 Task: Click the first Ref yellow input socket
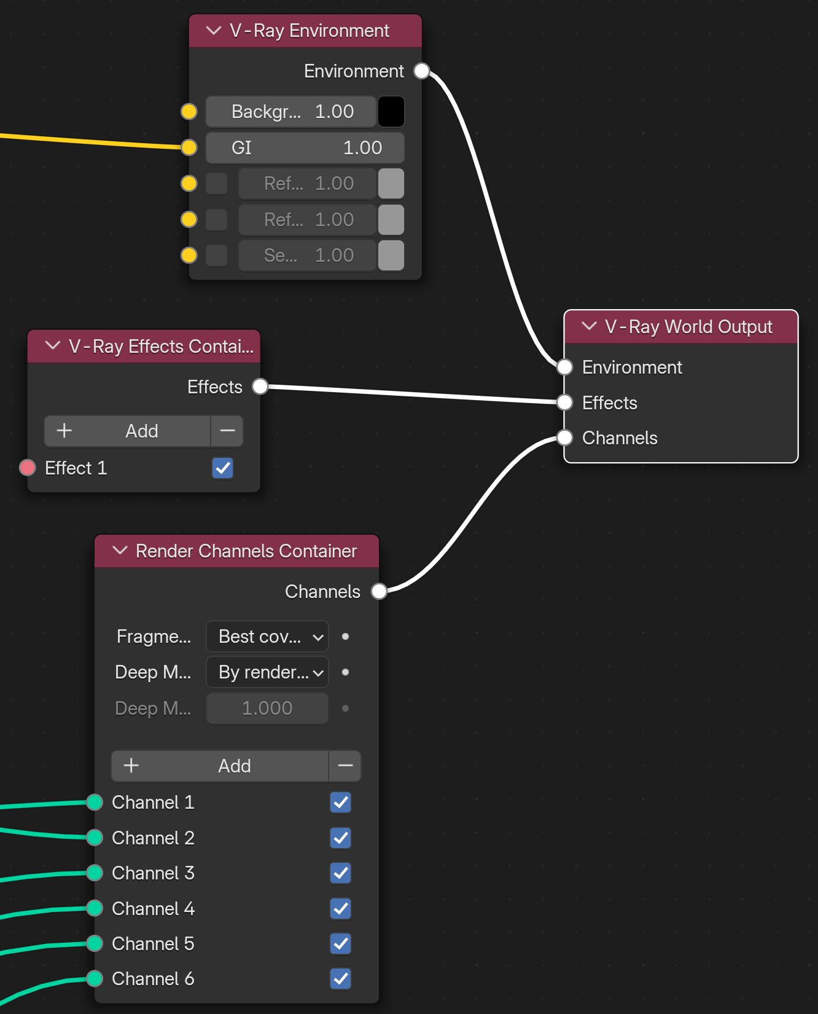coord(189,183)
